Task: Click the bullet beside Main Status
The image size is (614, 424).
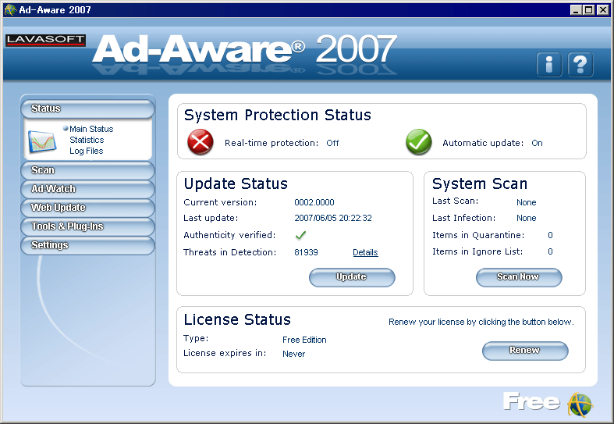Action: (66, 128)
